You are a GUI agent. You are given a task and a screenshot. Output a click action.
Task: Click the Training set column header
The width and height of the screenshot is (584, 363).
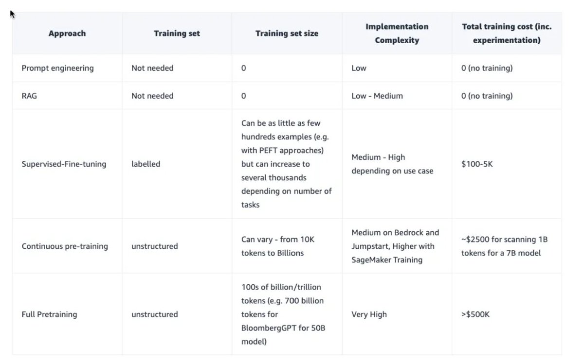coord(177,34)
